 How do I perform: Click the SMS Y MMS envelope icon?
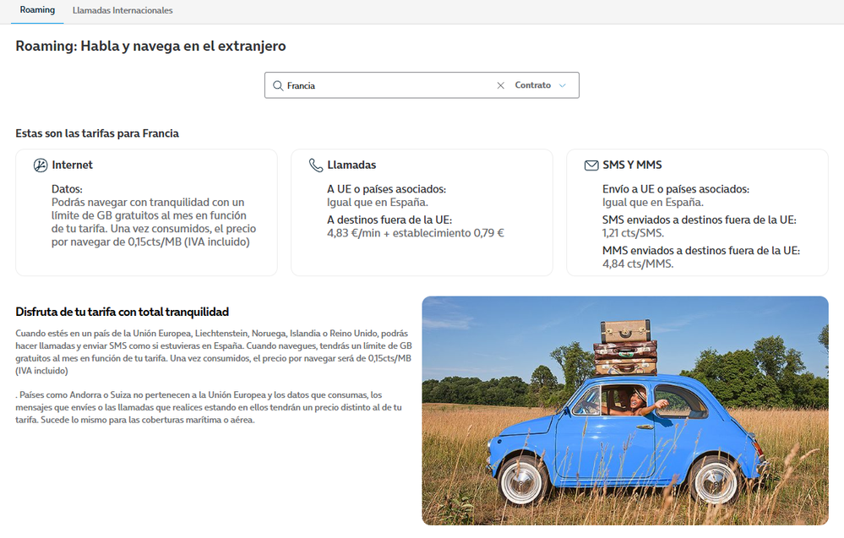(x=591, y=166)
